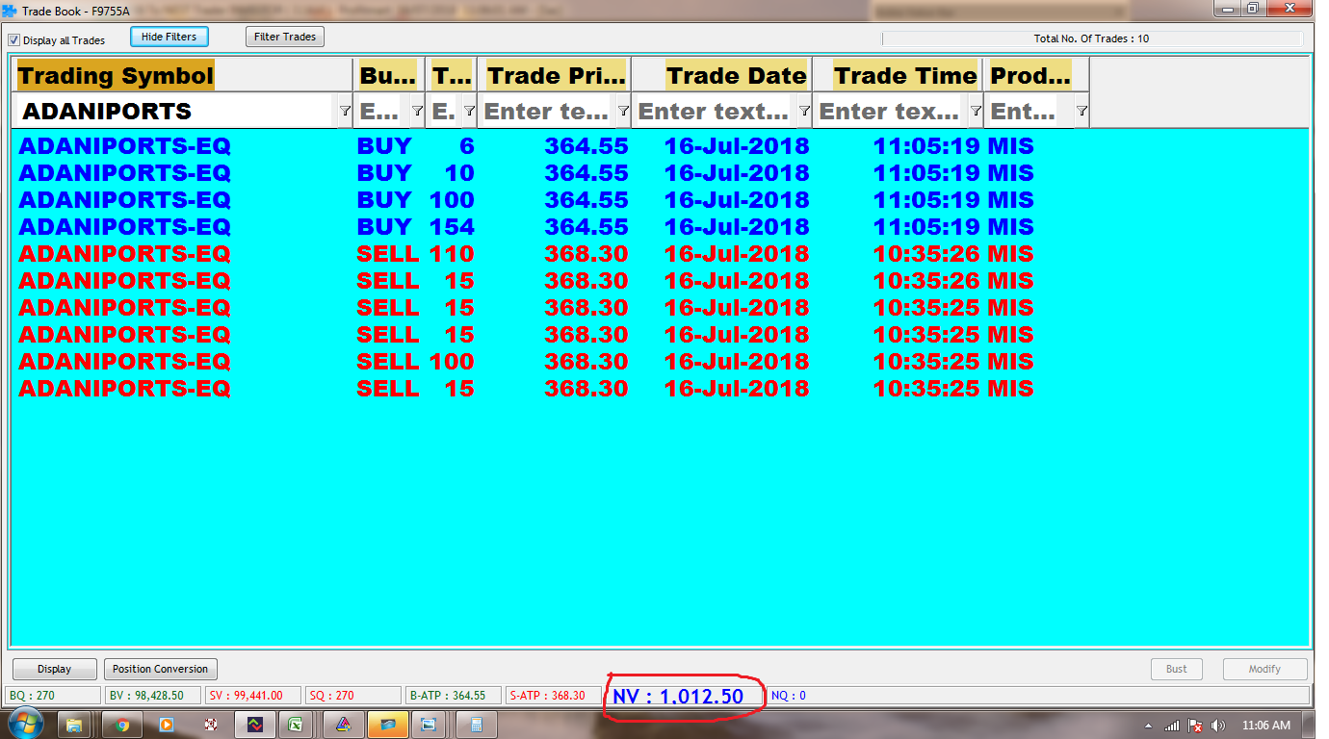The height and width of the screenshot is (739, 1329).
Task: Open Windows Explorer from taskbar
Action: coord(75,725)
